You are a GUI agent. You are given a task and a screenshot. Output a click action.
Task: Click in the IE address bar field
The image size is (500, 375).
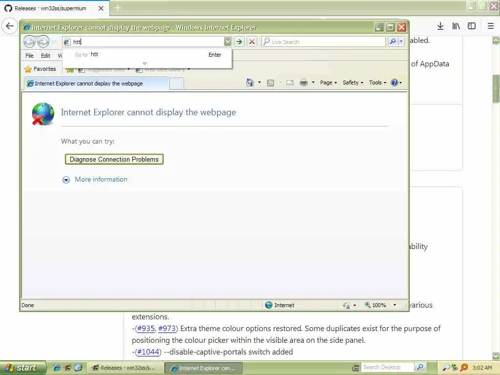[144, 42]
